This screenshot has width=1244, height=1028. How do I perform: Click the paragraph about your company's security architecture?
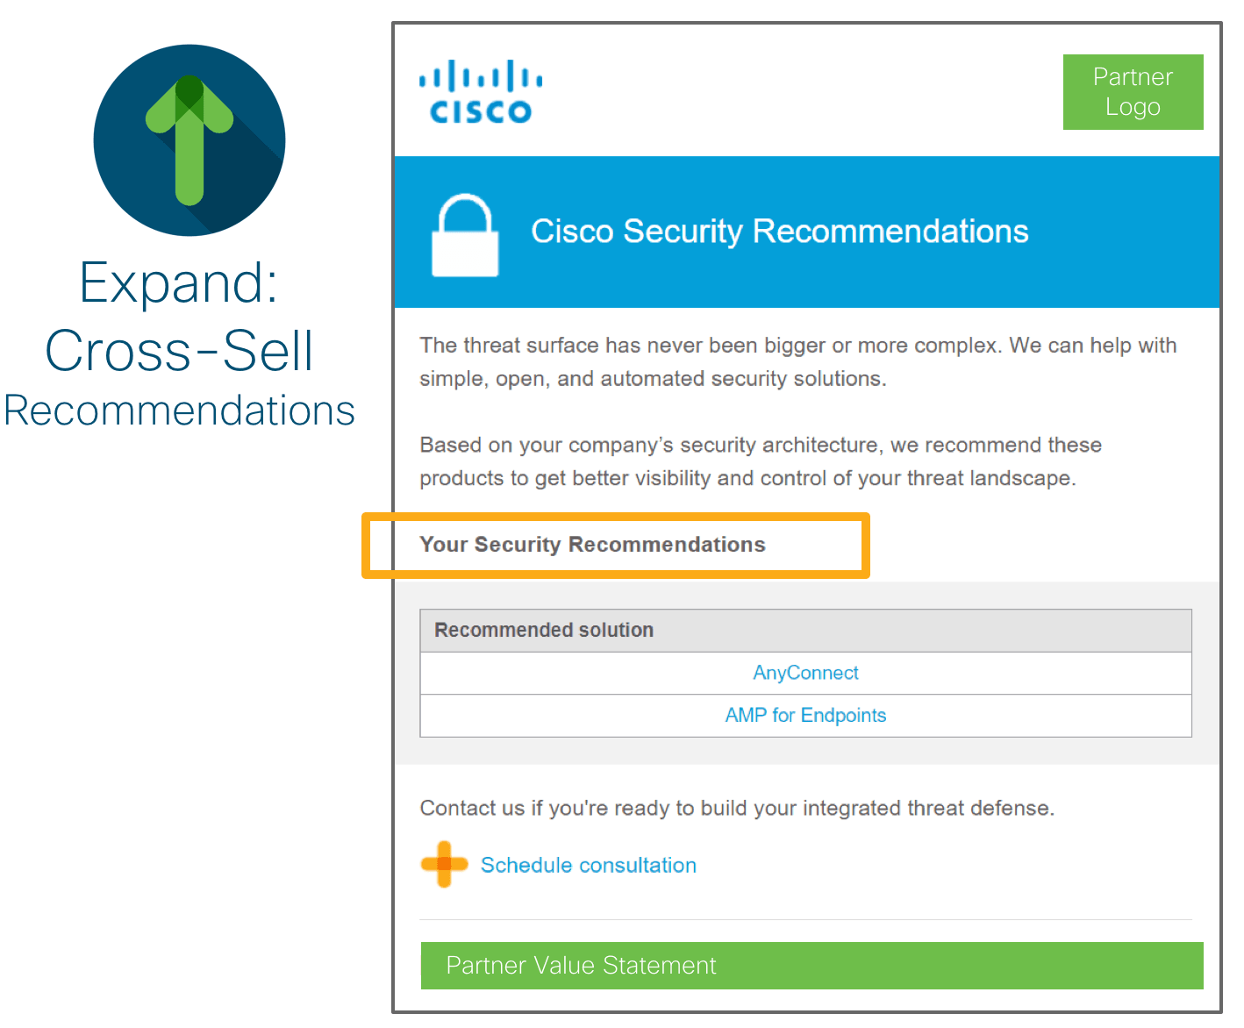click(x=760, y=461)
